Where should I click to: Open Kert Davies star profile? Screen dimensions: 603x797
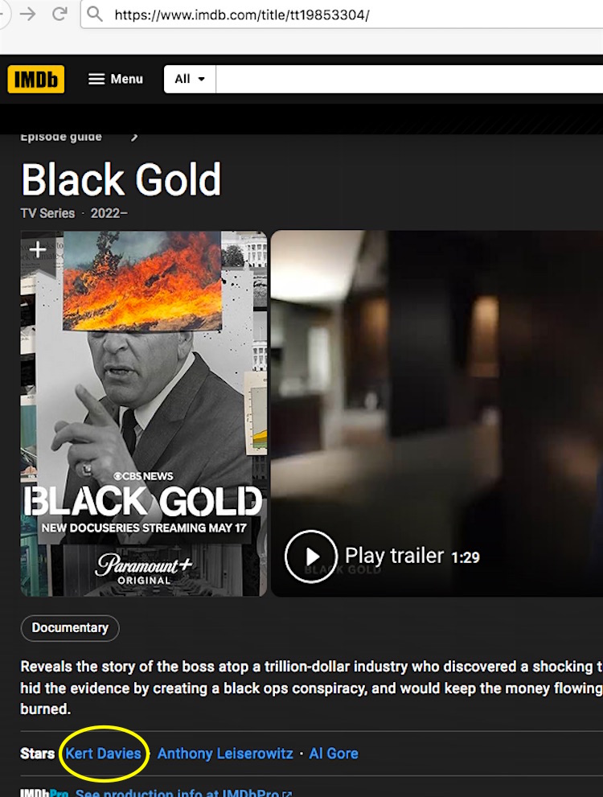click(x=103, y=754)
